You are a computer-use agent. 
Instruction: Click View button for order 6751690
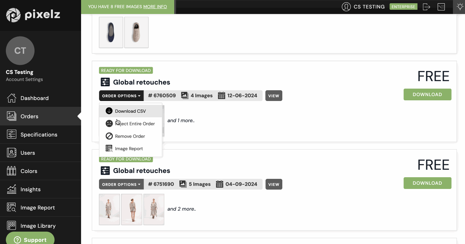click(274, 184)
